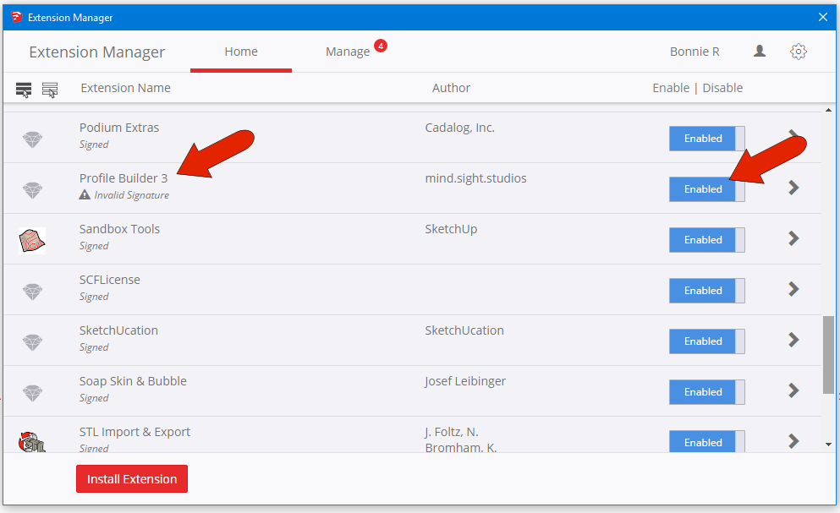Viewport: 840px width, 513px height.
Task: Disable the Profile Builder 3 extension
Action: [706, 189]
